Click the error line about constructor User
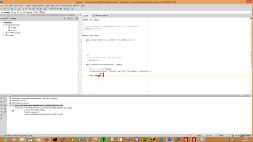 coord(43,108)
